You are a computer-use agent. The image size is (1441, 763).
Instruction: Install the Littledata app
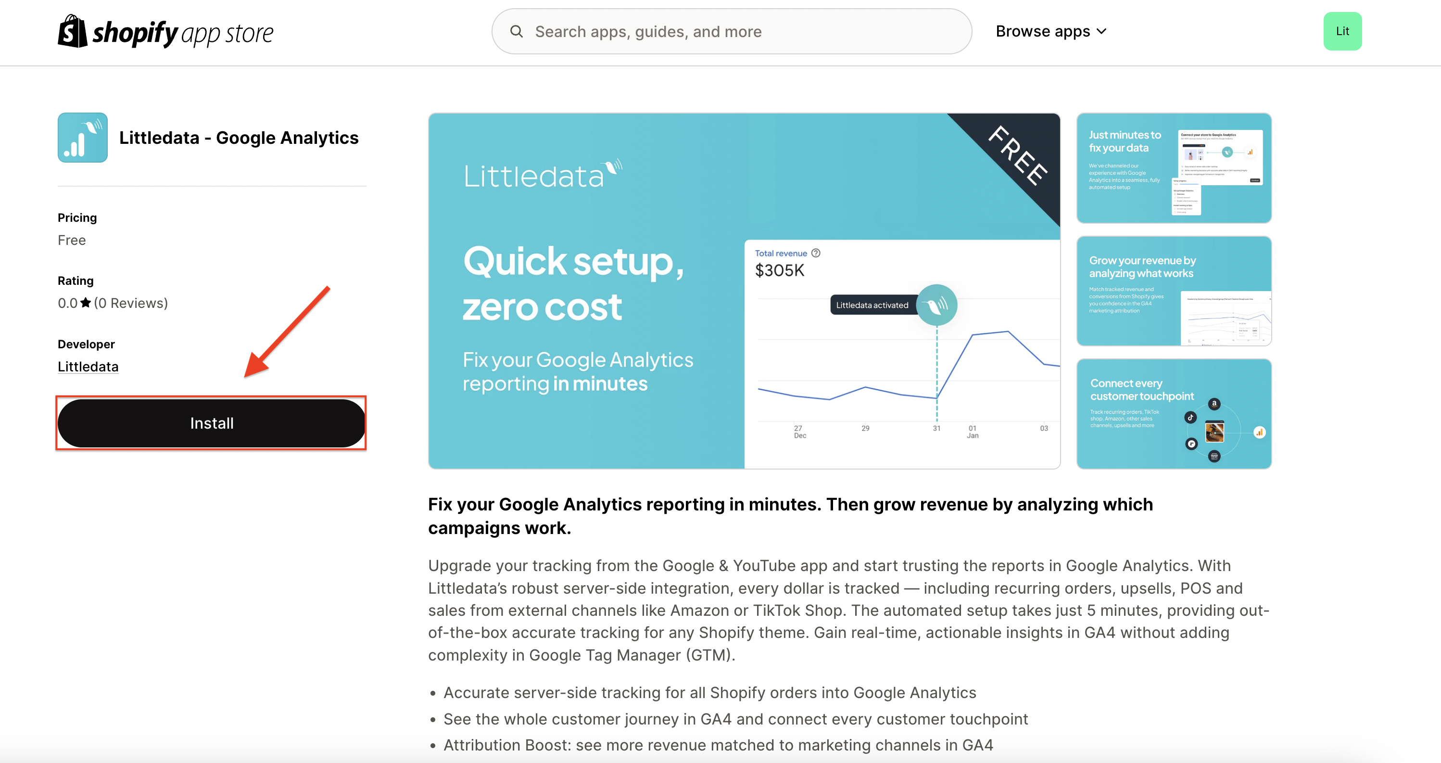tap(212, 423)
